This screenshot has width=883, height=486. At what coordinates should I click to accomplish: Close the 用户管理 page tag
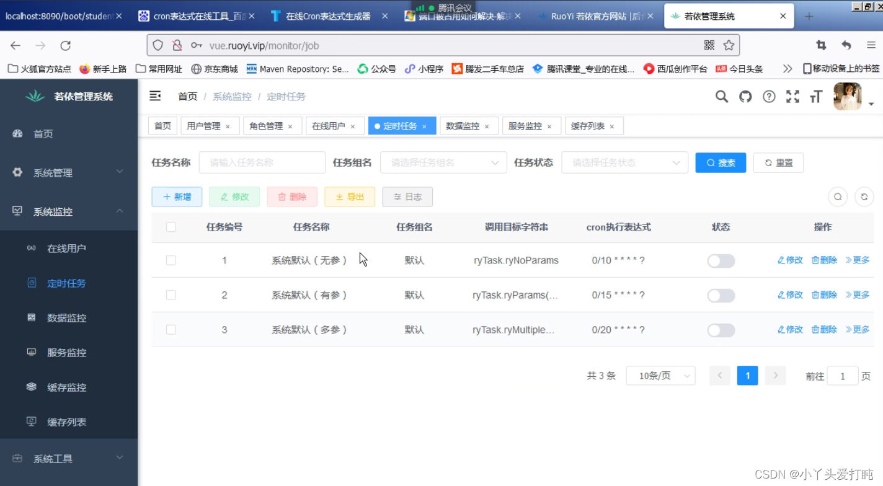[228, 126]
